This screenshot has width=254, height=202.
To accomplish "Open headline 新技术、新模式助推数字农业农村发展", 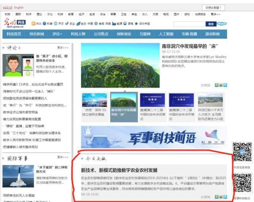I will pos(119,170).
